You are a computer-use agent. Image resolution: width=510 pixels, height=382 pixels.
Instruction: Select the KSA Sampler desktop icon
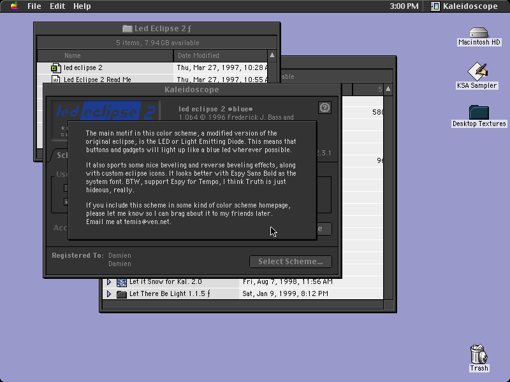click(x=477, y=71)
